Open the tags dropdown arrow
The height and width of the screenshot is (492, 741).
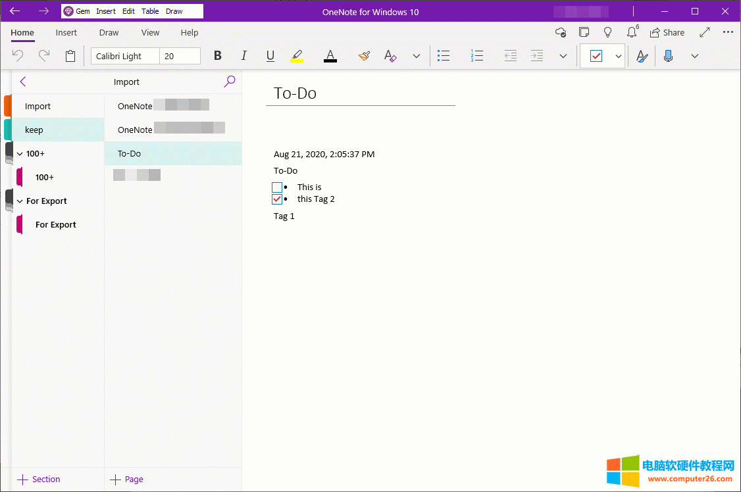click(x=619, y=57)
